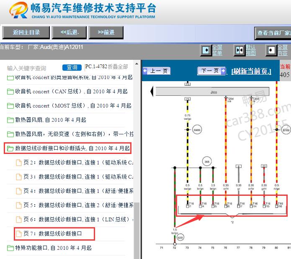Click the tree panel scrollbar thumb
Viewport: 291px width, 259px height.
coord(137,230)
